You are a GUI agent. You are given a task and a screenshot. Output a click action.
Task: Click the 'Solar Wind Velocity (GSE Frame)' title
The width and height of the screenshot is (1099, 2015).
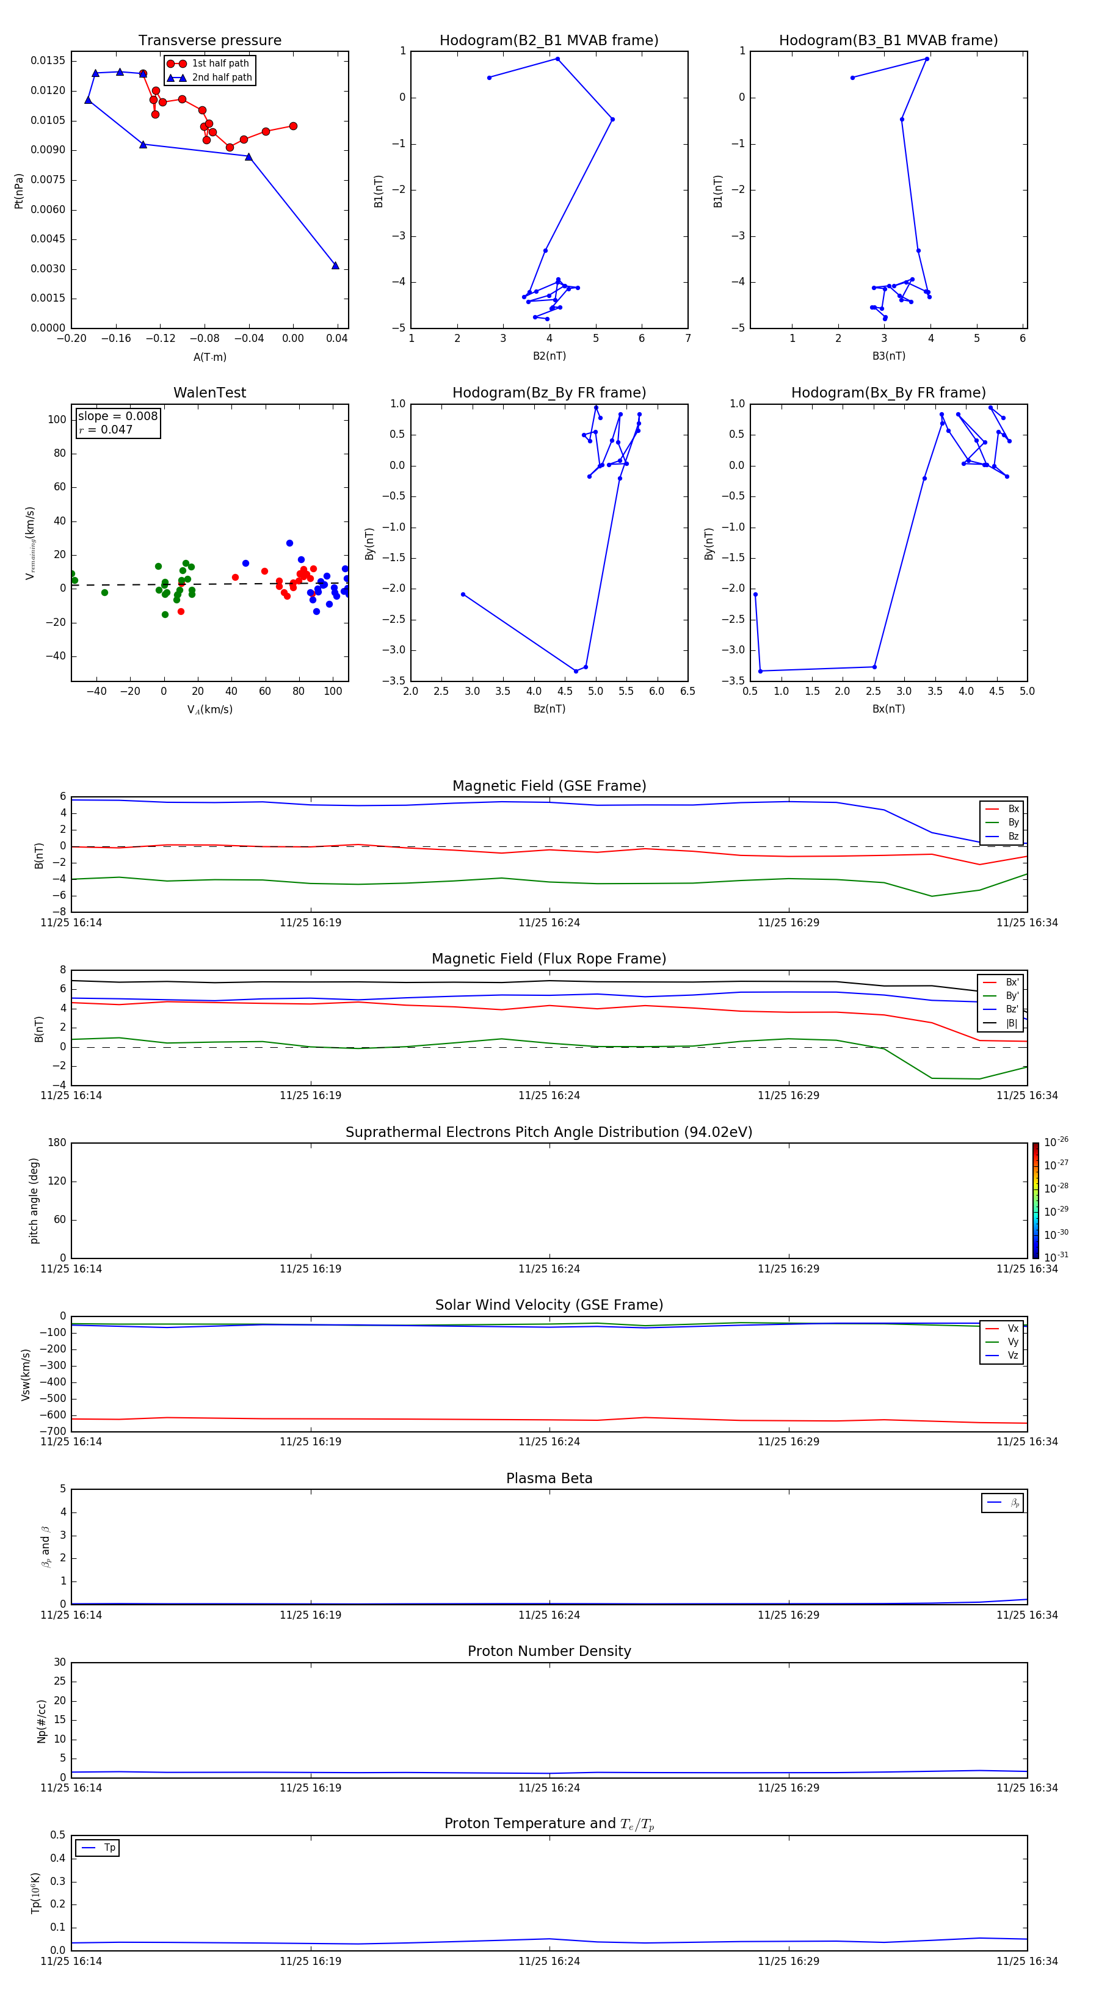pyautogui.click(x=549, y=1305)
